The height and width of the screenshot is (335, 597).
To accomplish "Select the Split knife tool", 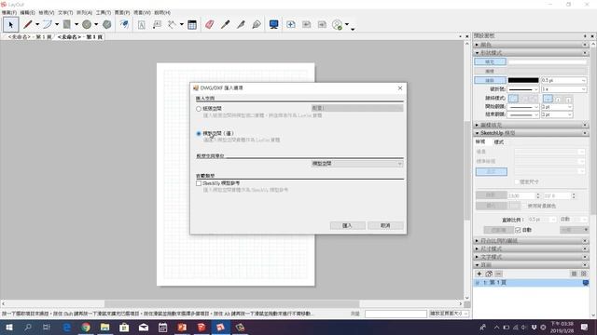I will coord(241,25).
